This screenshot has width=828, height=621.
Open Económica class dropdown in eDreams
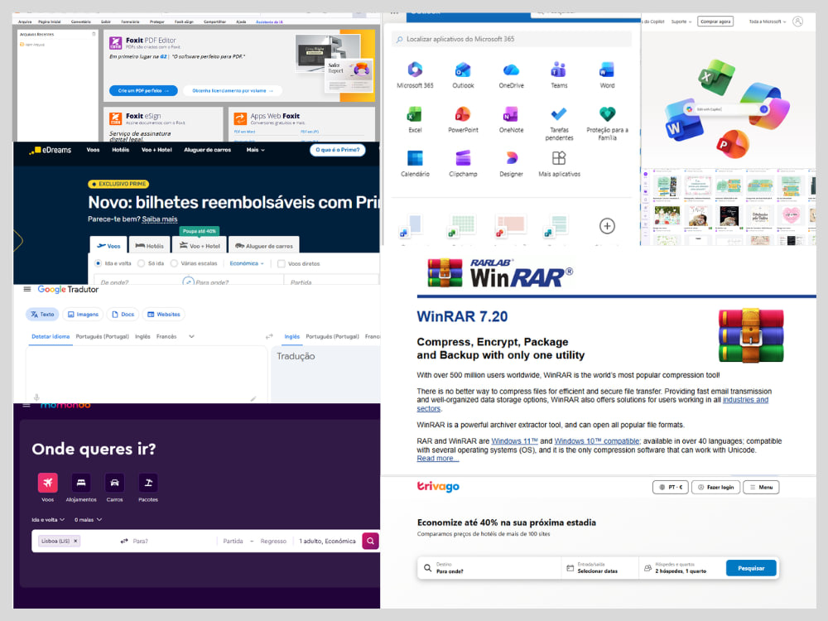click(x=247, y=263)
